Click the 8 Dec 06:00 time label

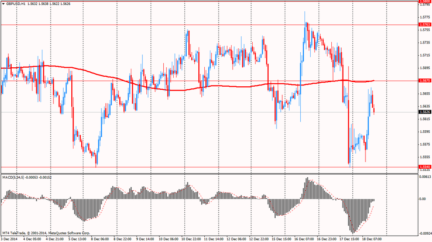point(99,239)
